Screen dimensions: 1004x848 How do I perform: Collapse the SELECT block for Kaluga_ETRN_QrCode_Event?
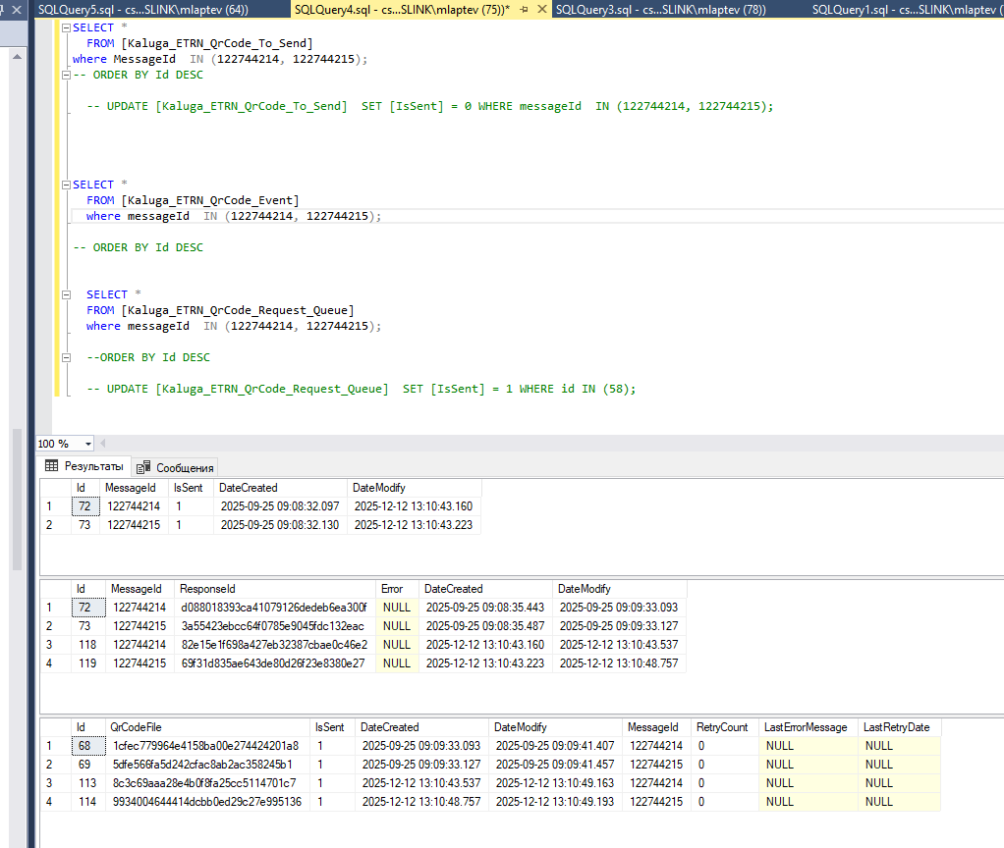pyautogui.click(x=67, y=185)
